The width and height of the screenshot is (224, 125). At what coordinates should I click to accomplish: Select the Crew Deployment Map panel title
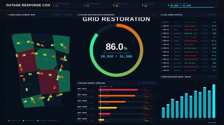point(22,15)
